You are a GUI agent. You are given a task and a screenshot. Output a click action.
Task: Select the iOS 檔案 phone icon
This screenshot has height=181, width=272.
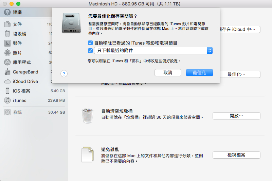point(7,91)
